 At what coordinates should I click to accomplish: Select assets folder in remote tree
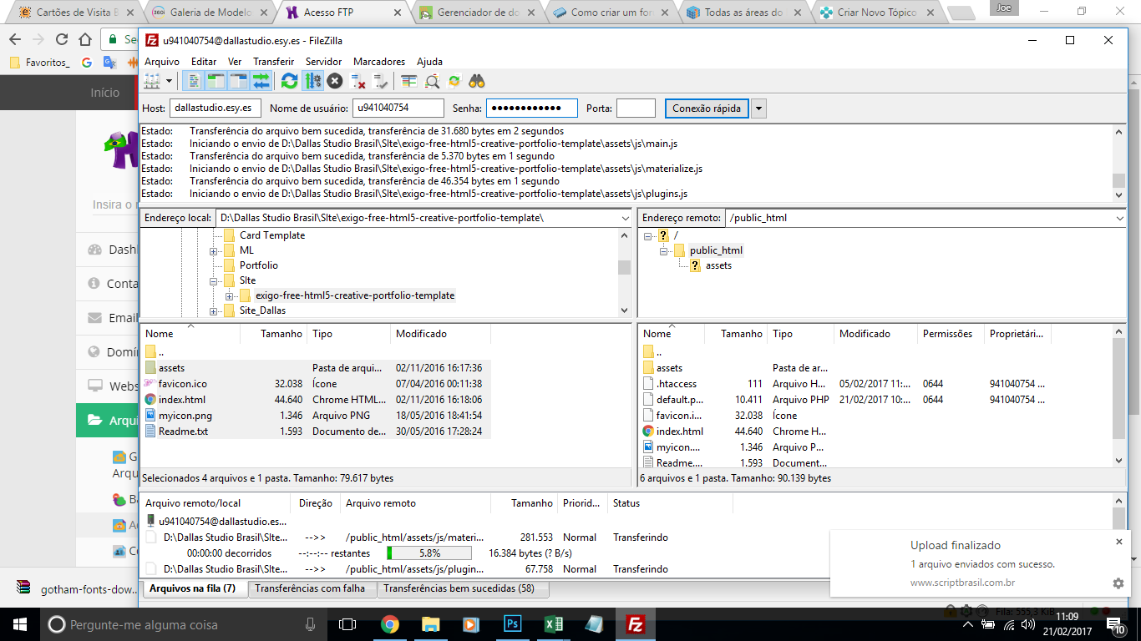pos(718,265)
